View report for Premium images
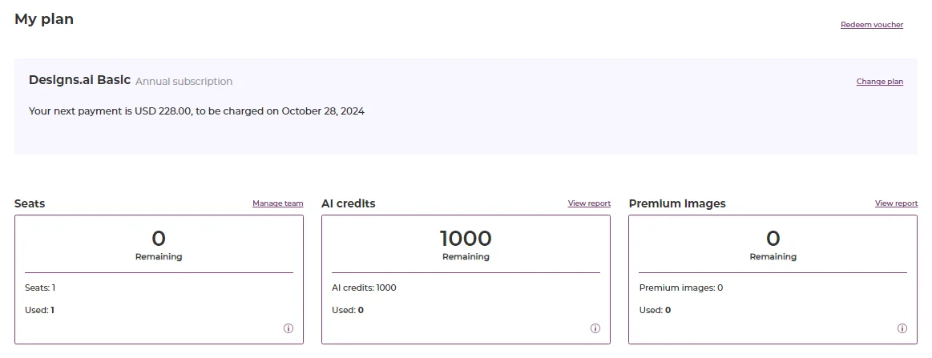The image size is (932, 358). pos(896,203)
